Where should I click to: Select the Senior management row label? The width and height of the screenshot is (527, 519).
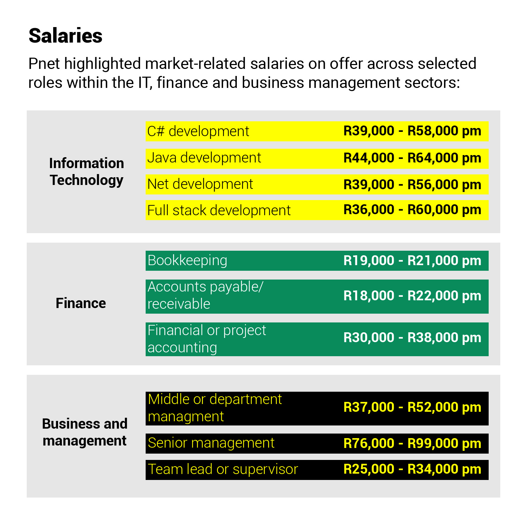tap(211, 443)
